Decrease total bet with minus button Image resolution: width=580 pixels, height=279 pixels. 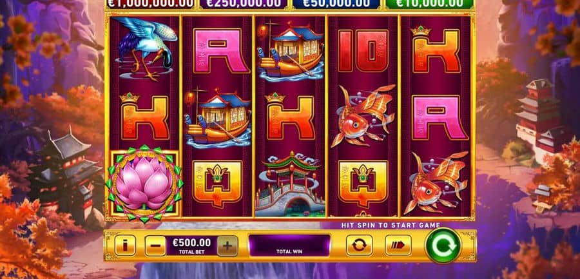pos(155,245)
